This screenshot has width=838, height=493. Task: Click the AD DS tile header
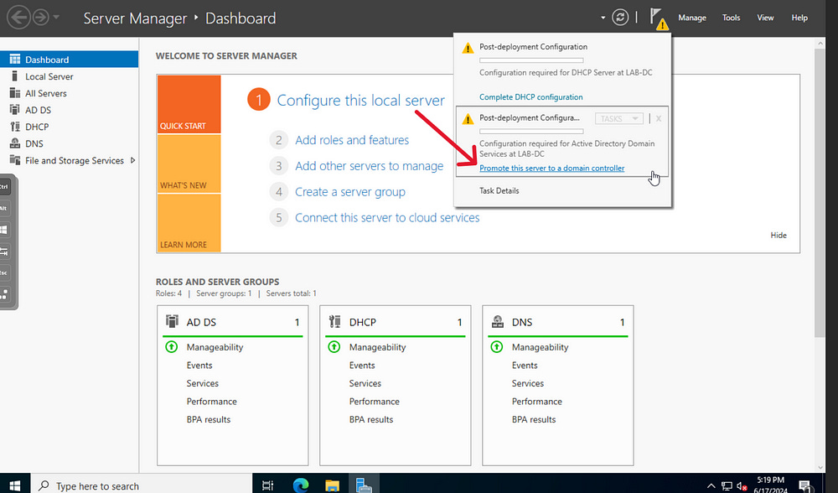[x=232, y=322]
